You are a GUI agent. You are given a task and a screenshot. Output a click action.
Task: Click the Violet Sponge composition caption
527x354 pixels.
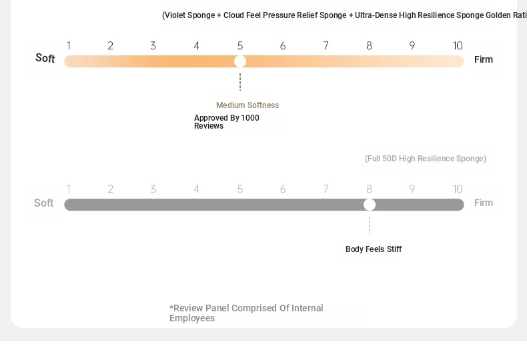[344, 15]
